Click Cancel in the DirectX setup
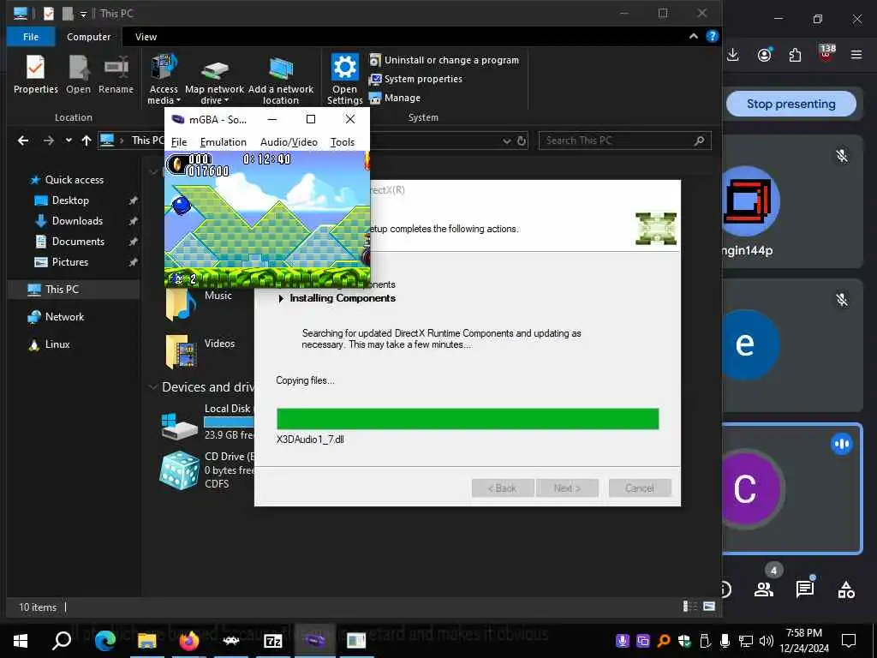The image size is (877, 658). [640, 488]
